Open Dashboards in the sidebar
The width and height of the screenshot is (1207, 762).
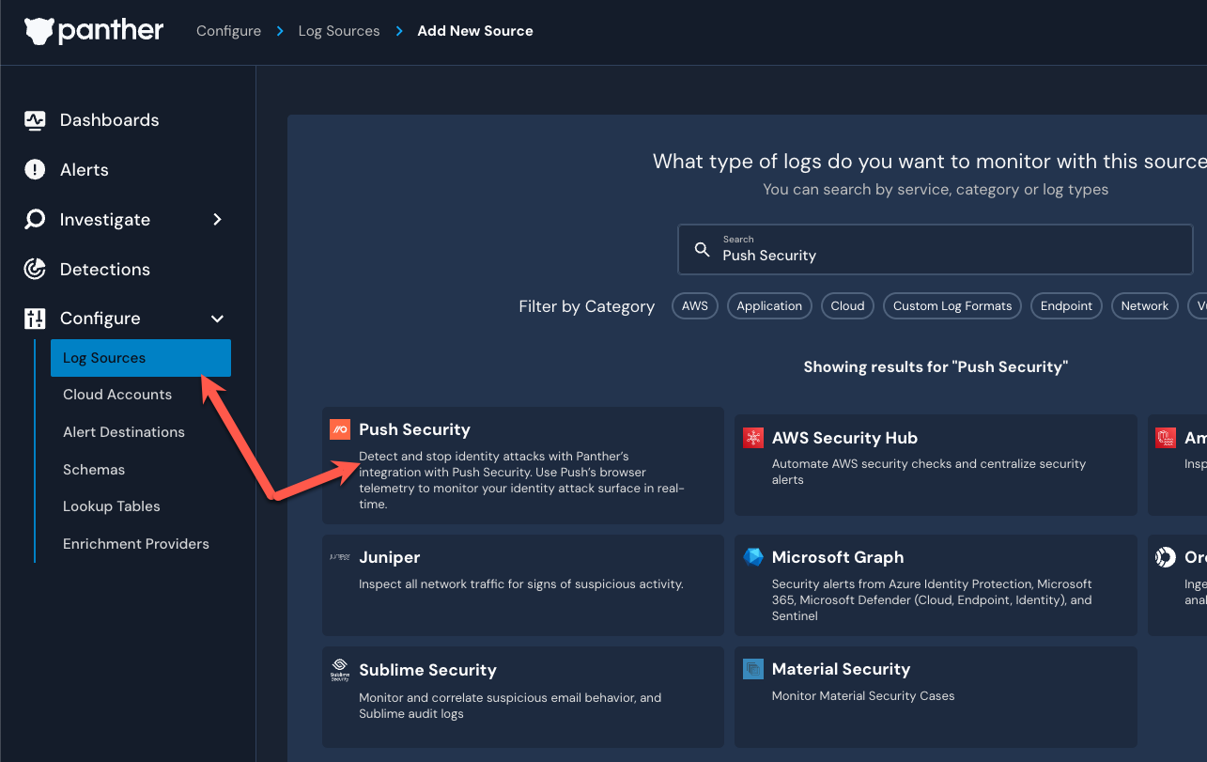(109, 120)
